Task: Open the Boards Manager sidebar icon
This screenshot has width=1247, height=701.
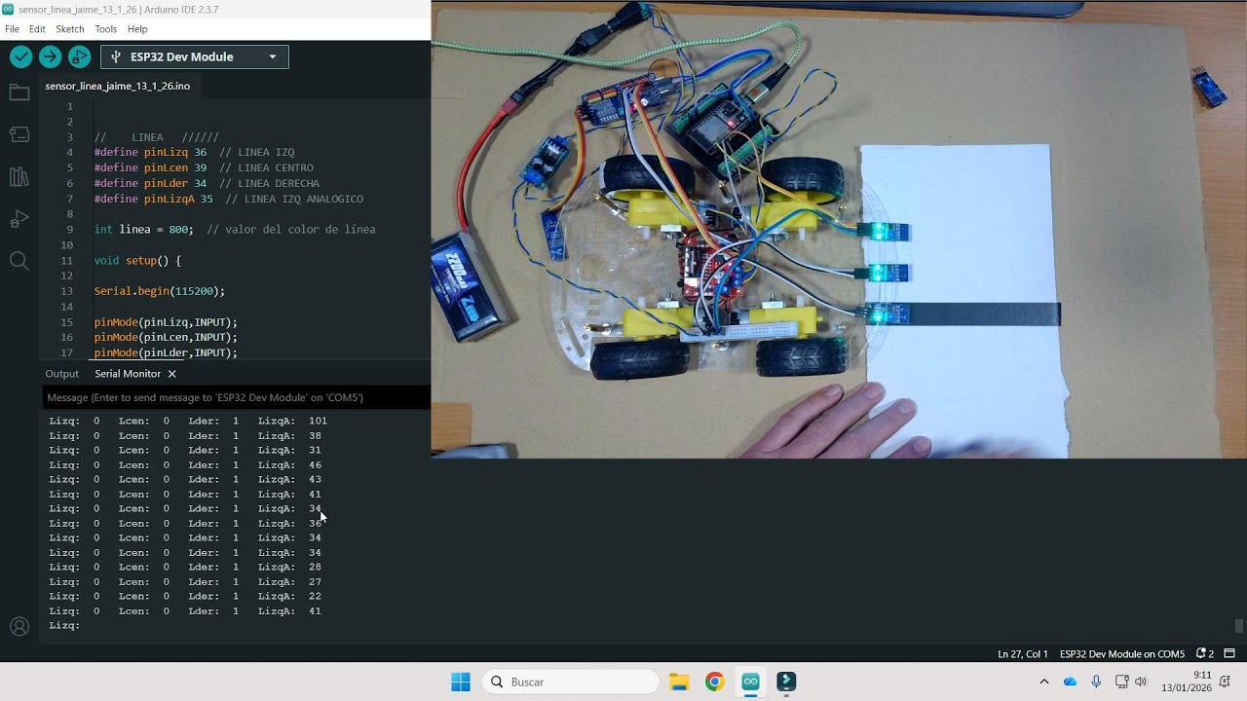Action: 19,134
